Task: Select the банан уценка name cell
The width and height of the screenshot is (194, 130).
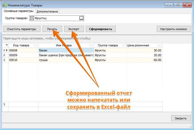Action: (x=66, y=55)
